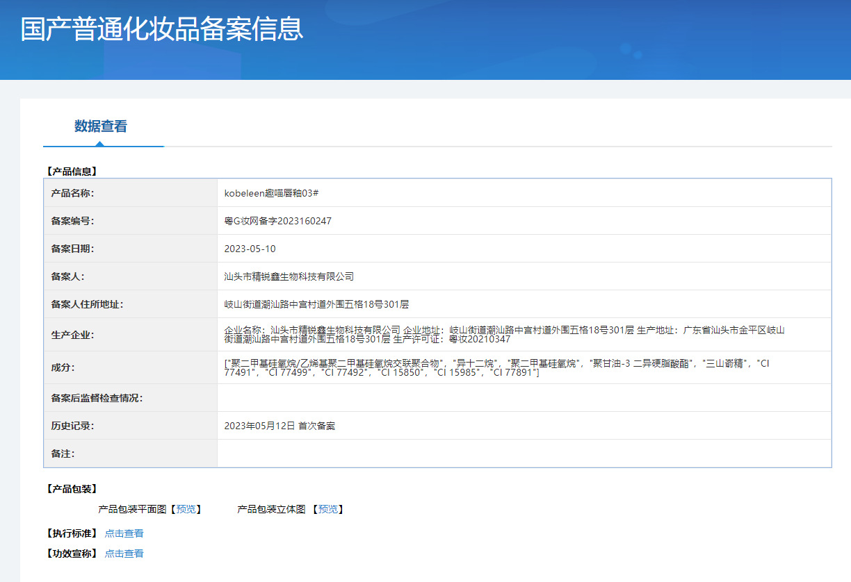Open 点击查看 next to 功效宣称

pos(124,554)
